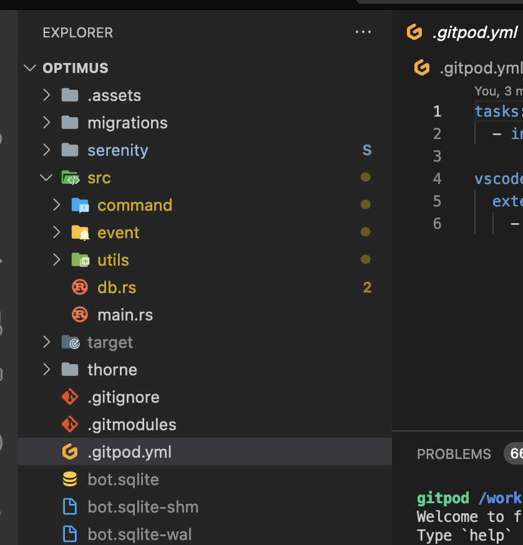Open Explorer's three-dot more actions menu
Viewport: 523px width, 545px height.
coord(363,32)
